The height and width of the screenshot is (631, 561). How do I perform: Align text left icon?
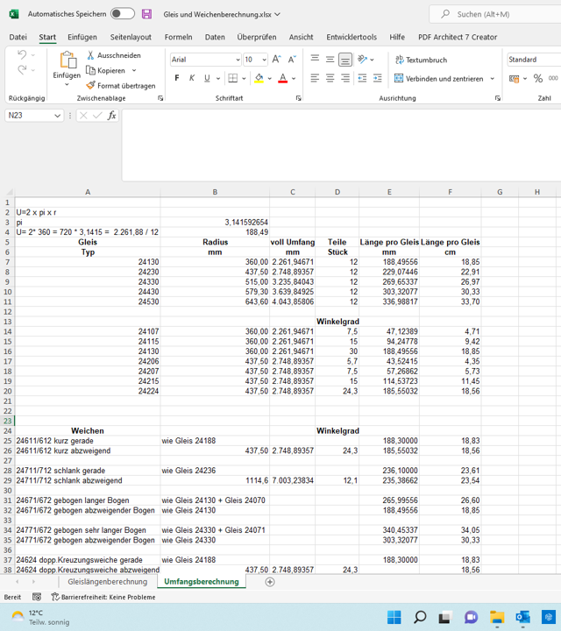pyautogui.click(x=315, y=78)
